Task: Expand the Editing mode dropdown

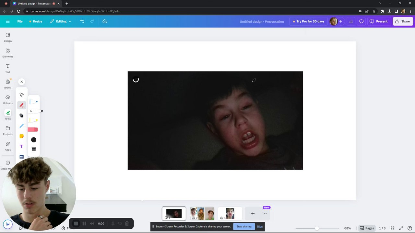Action: click(61, 21)
